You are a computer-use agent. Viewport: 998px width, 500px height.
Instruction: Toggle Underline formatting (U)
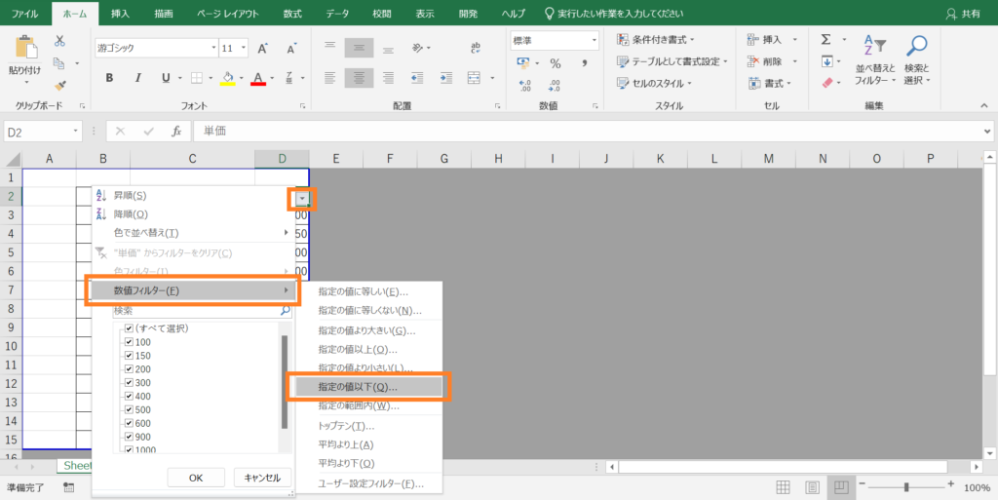tap(166, 78)
